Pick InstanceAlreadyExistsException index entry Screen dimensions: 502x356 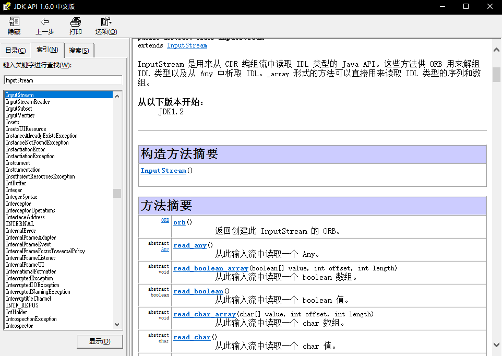(x=42, y=136)
